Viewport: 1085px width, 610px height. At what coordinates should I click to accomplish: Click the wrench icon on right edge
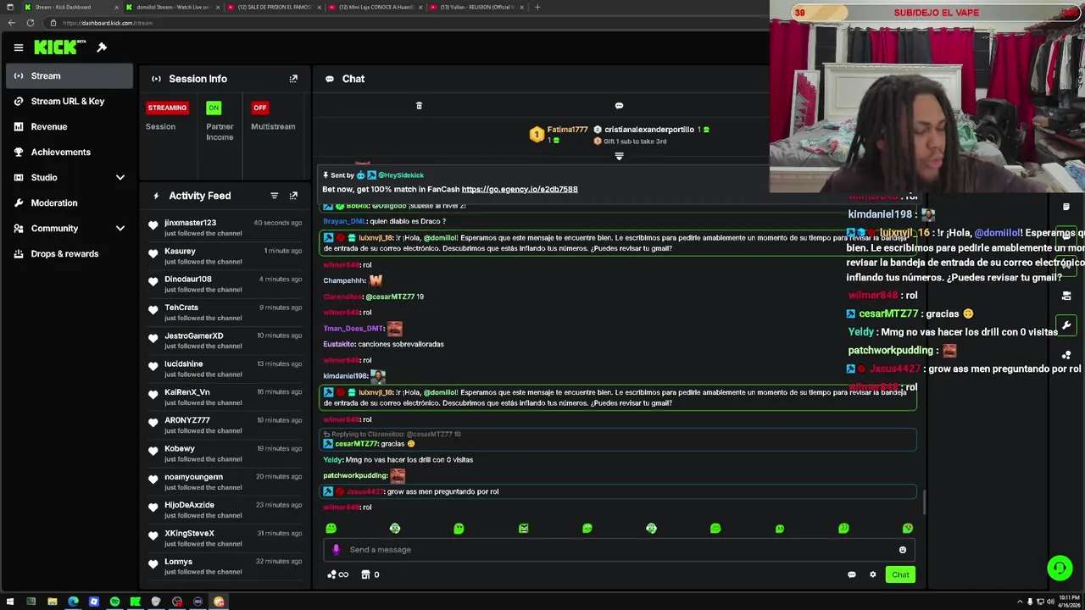pyautogui.click(x=1066, y=325)
